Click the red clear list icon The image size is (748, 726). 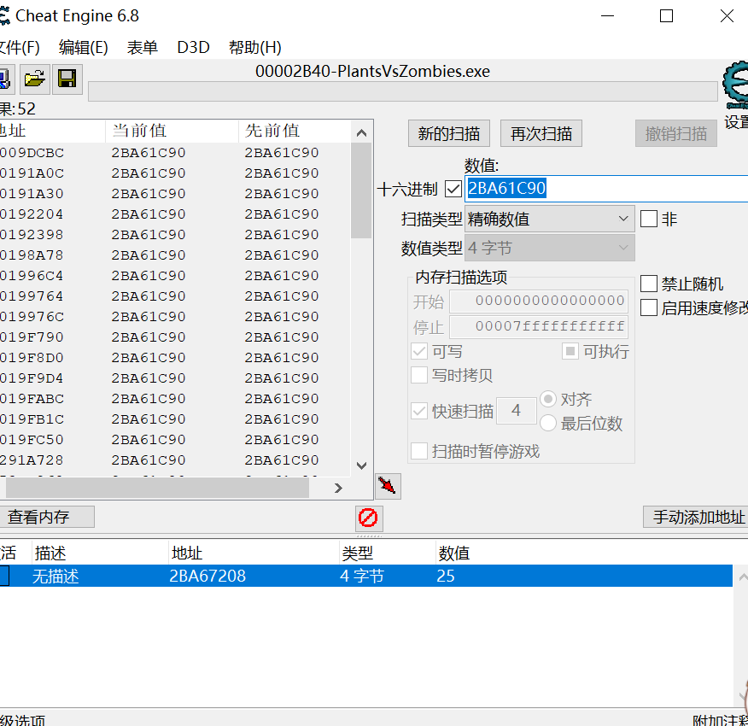coord(368,518)
